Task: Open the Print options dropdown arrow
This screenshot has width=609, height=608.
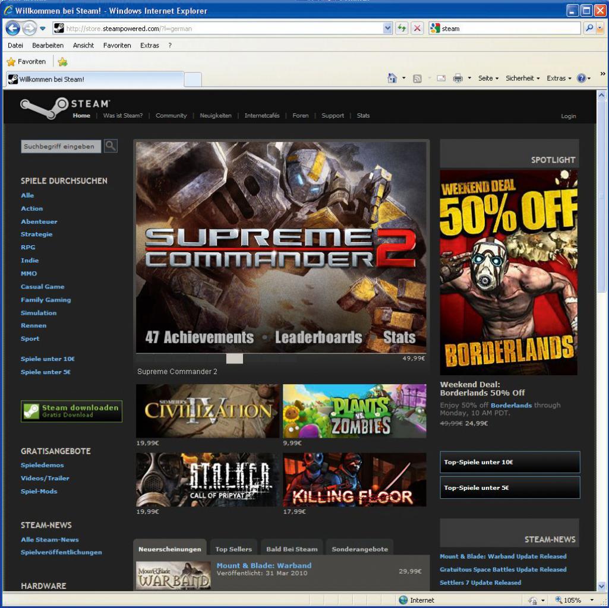Action: point(469,78)
